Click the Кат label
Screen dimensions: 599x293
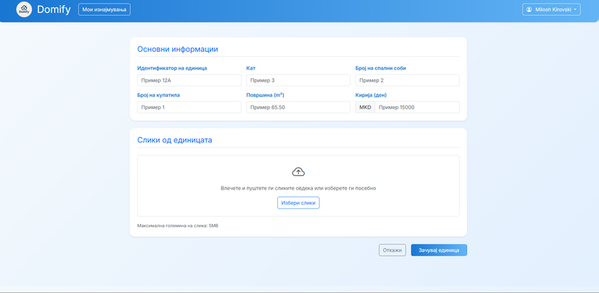coord(251,68)
